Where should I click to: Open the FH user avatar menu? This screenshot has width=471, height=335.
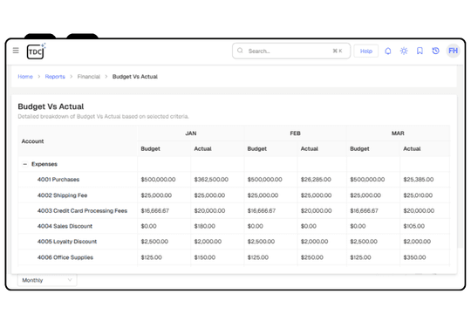coord(453,51)
